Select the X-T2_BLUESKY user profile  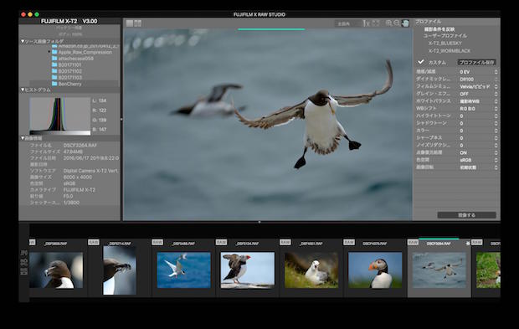pyautogui.click(x=444, y=43)
